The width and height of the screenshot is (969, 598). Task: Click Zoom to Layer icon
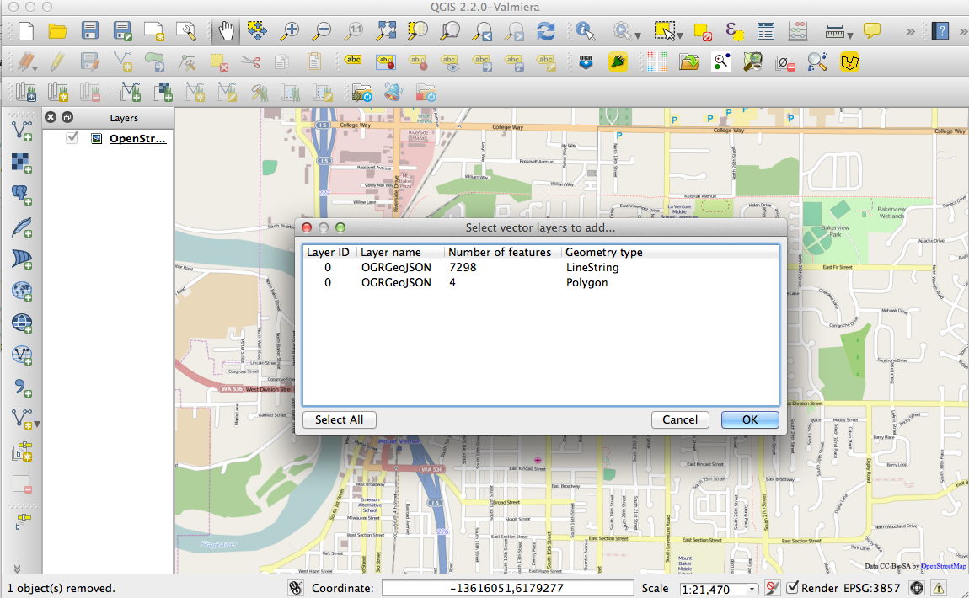pos(450,31)
